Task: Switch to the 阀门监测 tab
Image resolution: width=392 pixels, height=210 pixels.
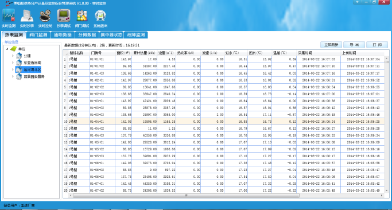Action: [38, 35]
